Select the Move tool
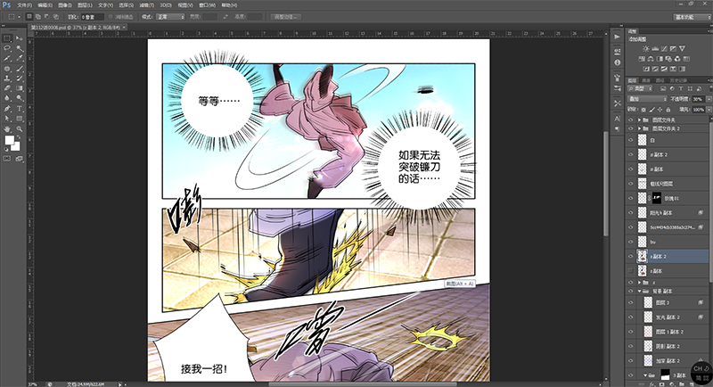This screenshot has width=713, height=387. 19,38
